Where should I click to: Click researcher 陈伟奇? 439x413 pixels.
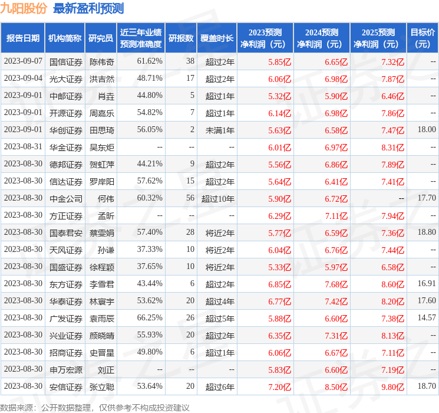point(101,62)
